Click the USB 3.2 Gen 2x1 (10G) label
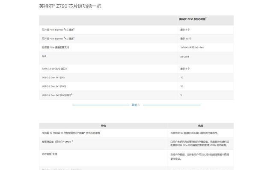 click(x=54, y=86)
